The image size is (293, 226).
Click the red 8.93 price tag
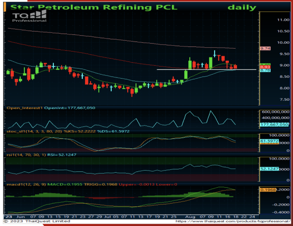265,67
